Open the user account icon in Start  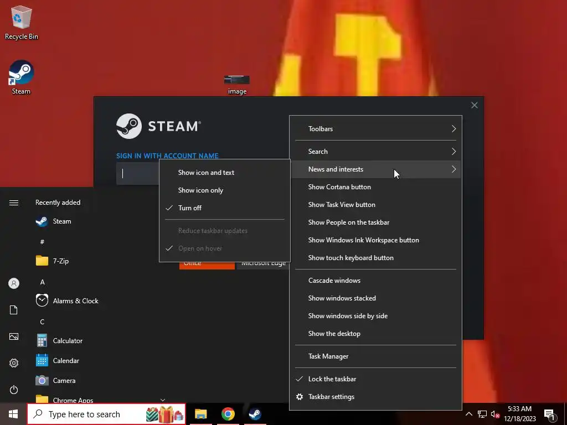pyautogui.click(x=14, y=283)
